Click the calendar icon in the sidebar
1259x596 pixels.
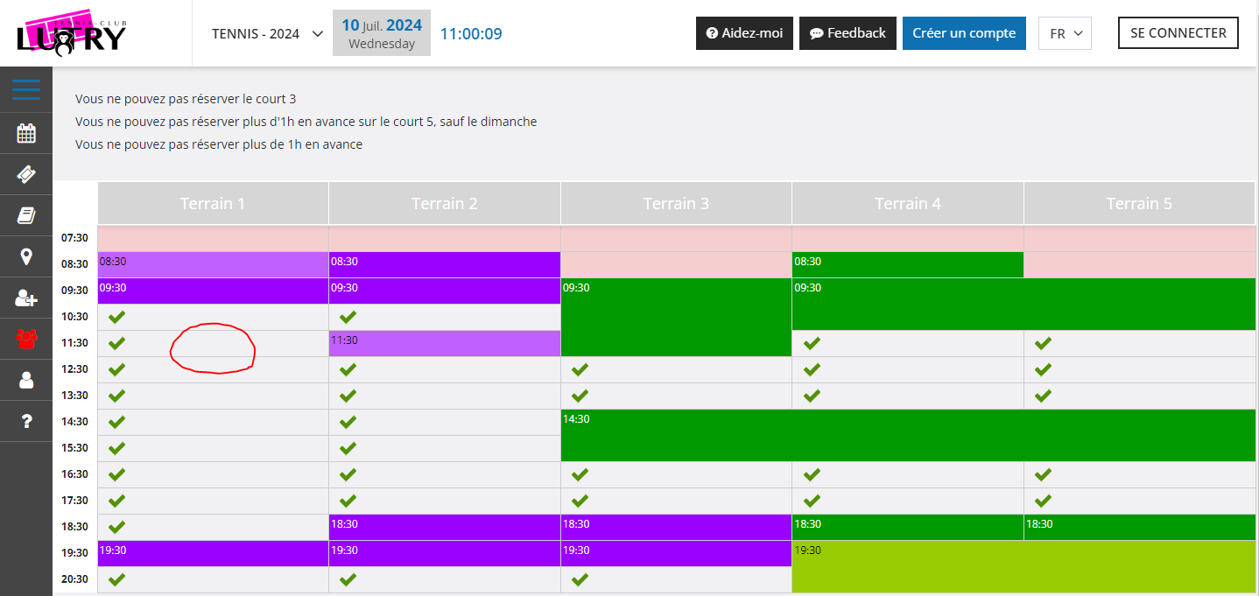click(26, 133)
